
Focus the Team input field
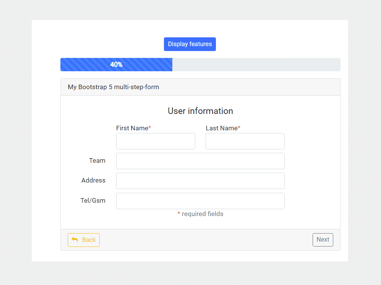point(200,161)
